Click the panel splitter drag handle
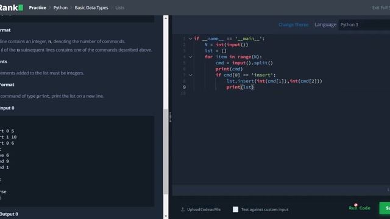 170,117
